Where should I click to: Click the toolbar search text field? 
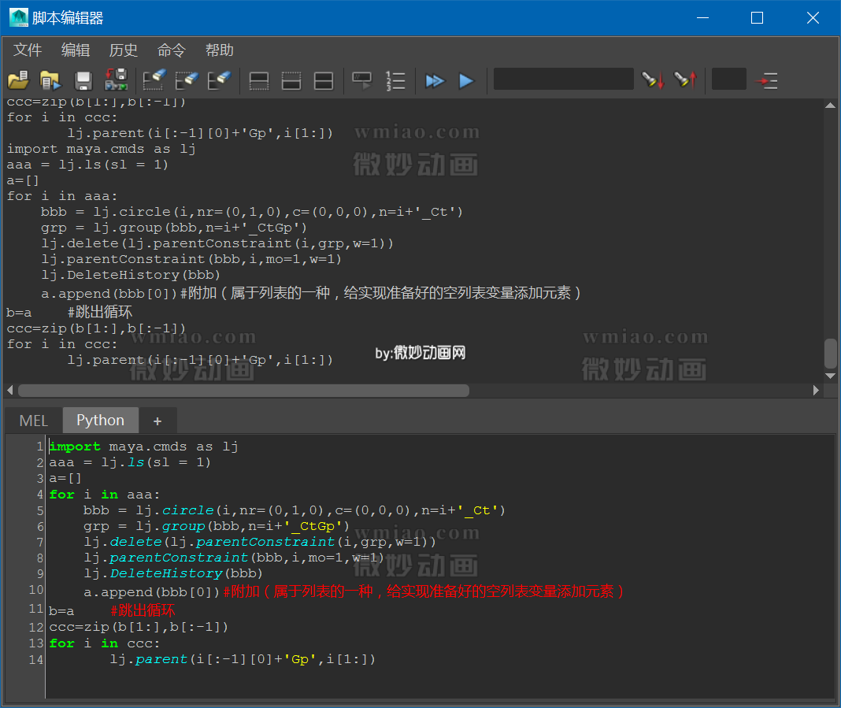pos(563,80)
